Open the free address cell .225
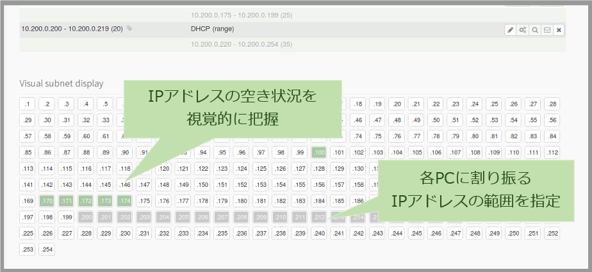Viewport: 592px width, 272px height. [28, 234]
